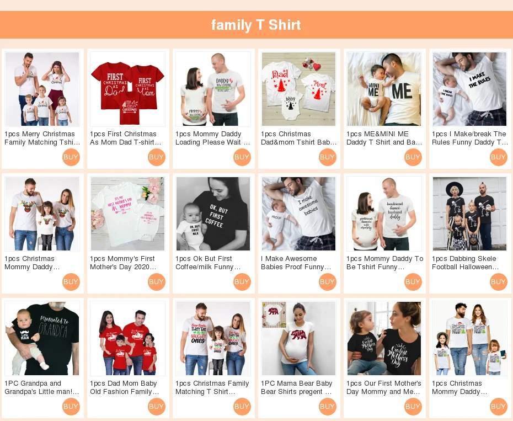Click BUY under Ok But First Coffee/milk shirt

[242, 282]
